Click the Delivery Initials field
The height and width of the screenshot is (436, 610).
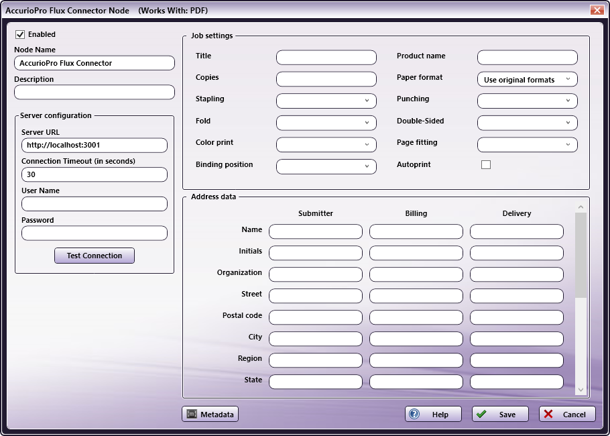(517, 253)
